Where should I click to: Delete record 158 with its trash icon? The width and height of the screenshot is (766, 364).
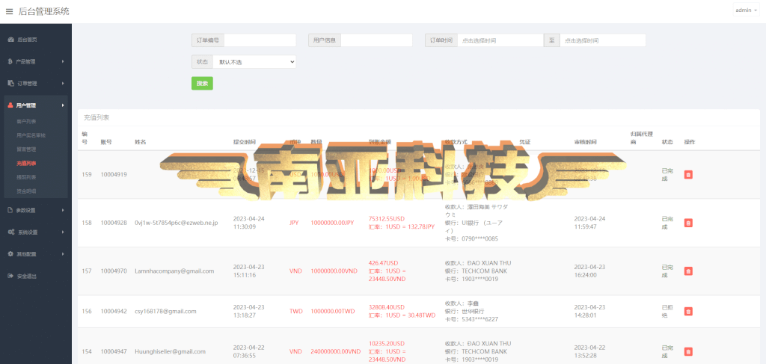[x=688, y=223]
